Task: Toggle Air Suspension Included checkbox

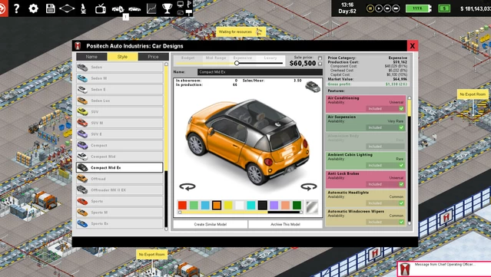Action: click(x=401, y=127)
